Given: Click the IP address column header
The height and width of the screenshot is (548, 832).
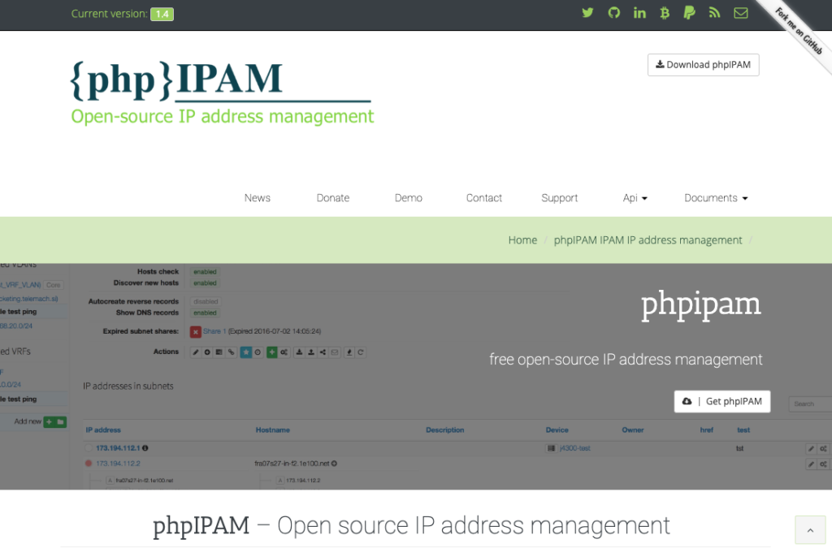Looking at the screenshot, I should pos(103,429).
